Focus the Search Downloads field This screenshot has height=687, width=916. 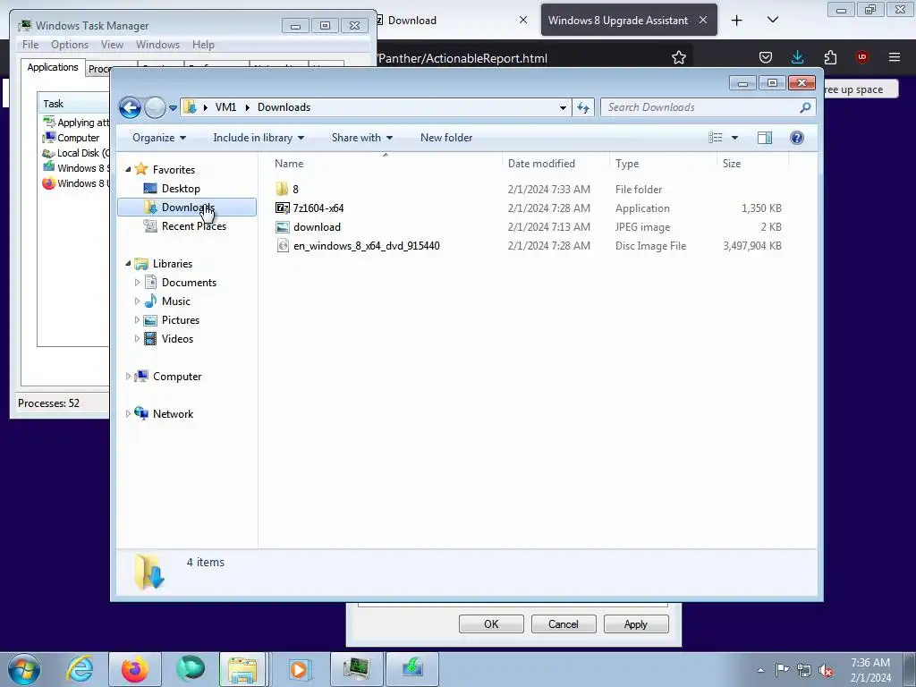click(x=708, y=107)
